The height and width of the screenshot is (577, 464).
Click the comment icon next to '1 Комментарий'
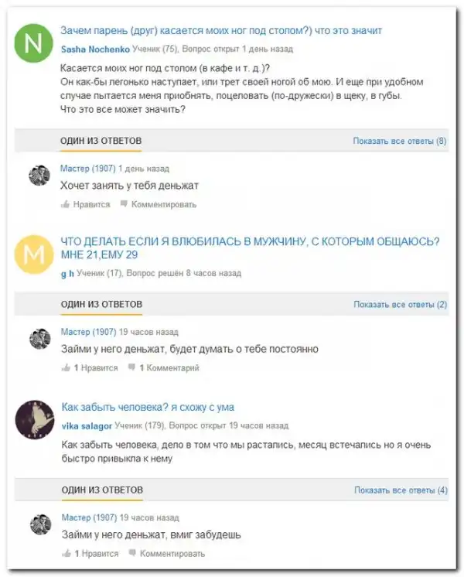[132, 368]
